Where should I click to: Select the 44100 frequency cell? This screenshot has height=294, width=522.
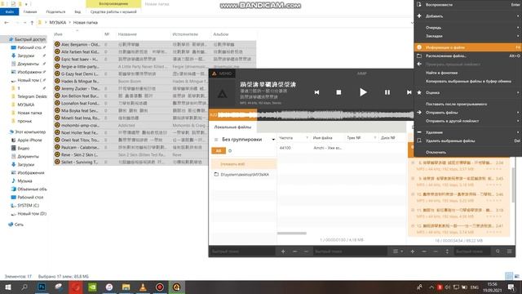285,148
